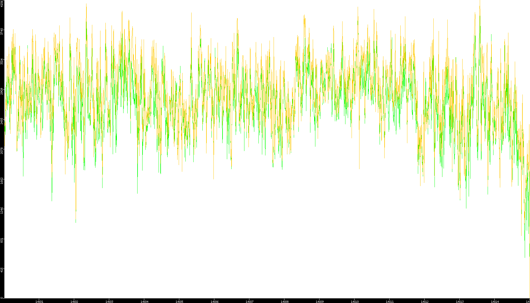530x303 pixels.
Task: Select the 14:08 time axis label
Action: [284, 302]
